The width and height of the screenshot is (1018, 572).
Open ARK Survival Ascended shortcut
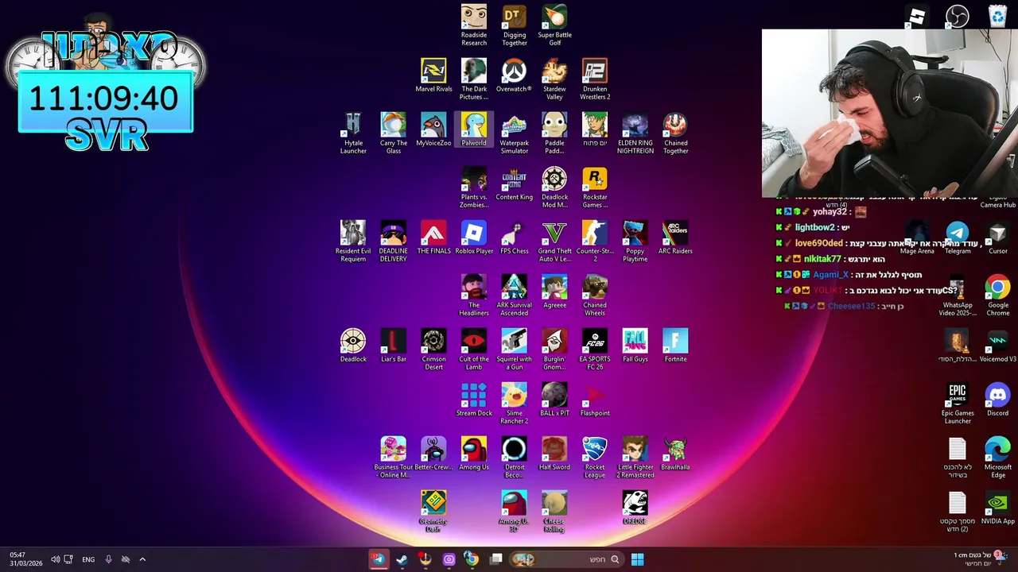514,296
